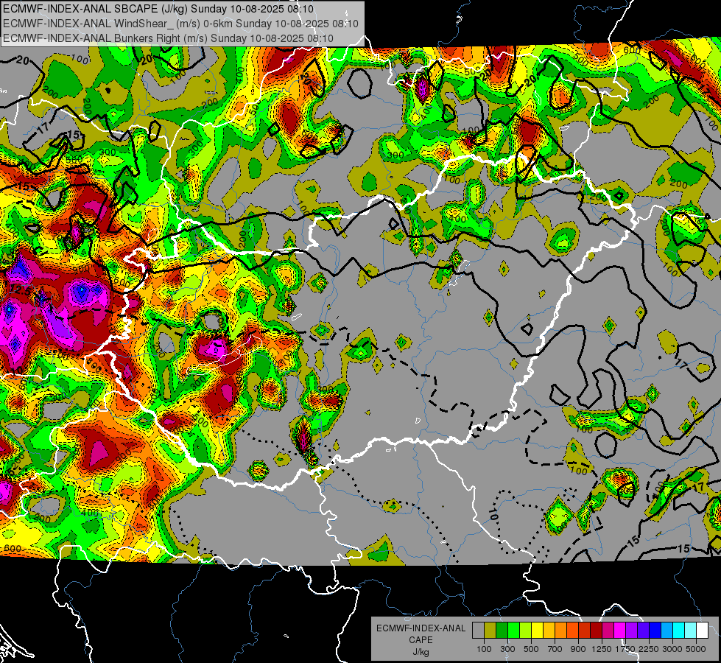Select the violet-indigo legend swatch
The width and height of the screenshot is (721, 663).
tap(643, 631)
